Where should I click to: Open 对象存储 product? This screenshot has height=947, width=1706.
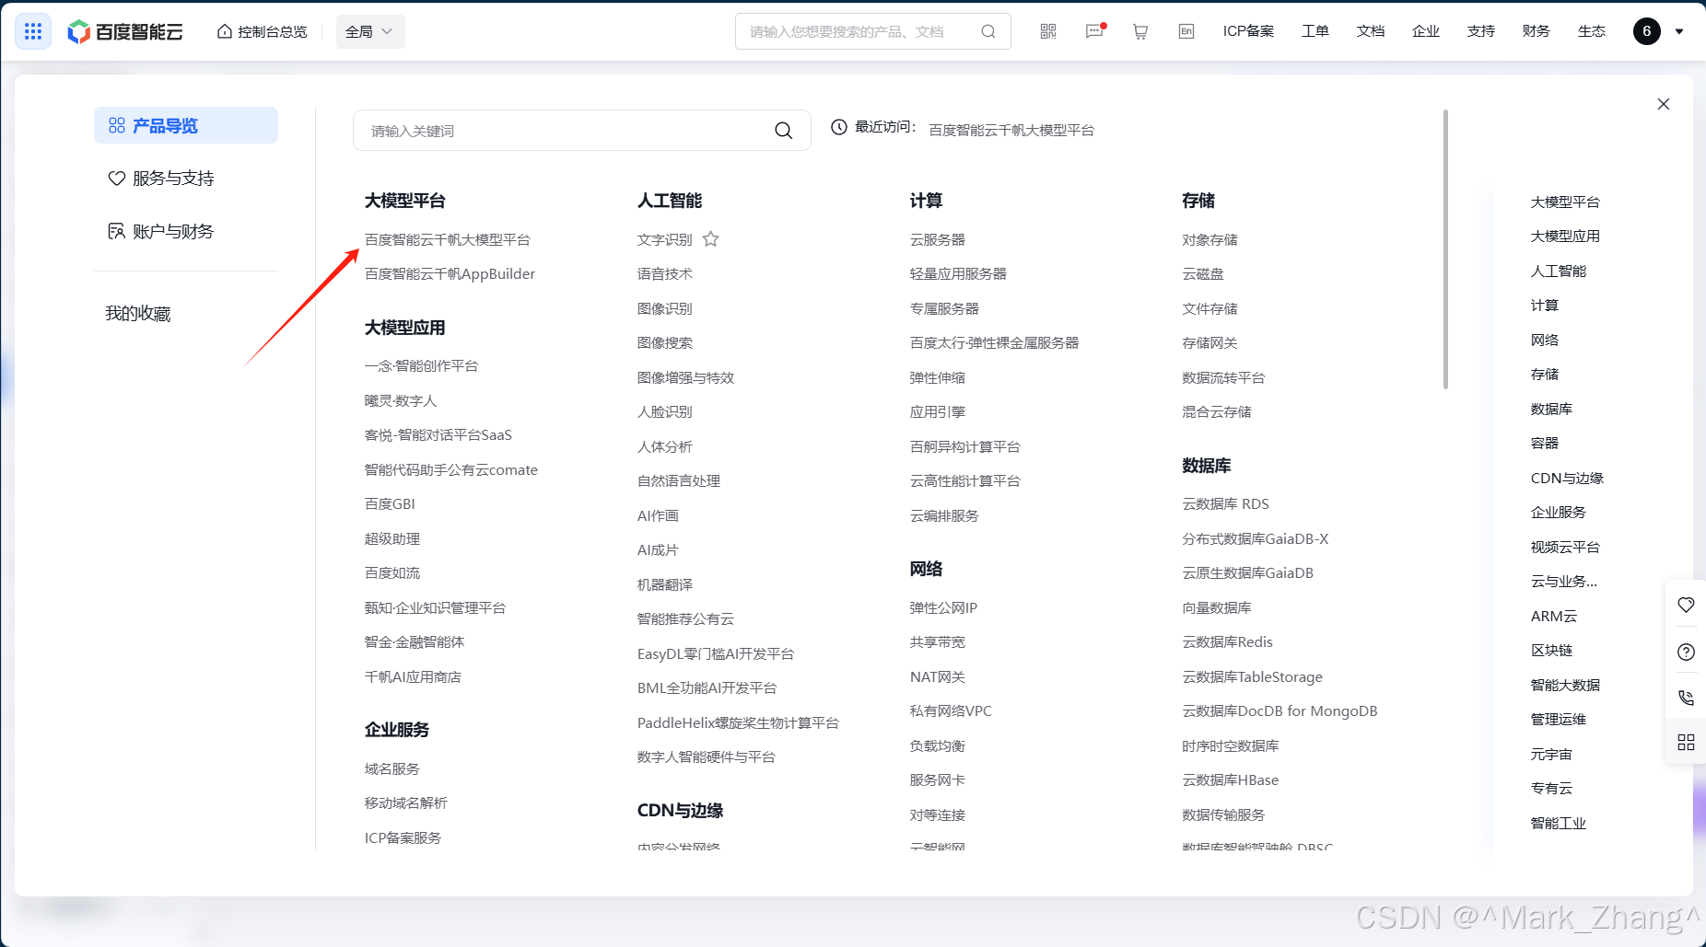click(1209, 240)
